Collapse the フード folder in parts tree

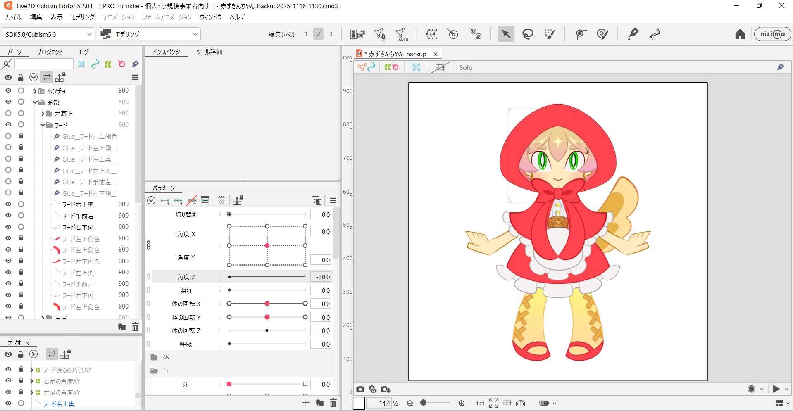(x=43, y=125)
